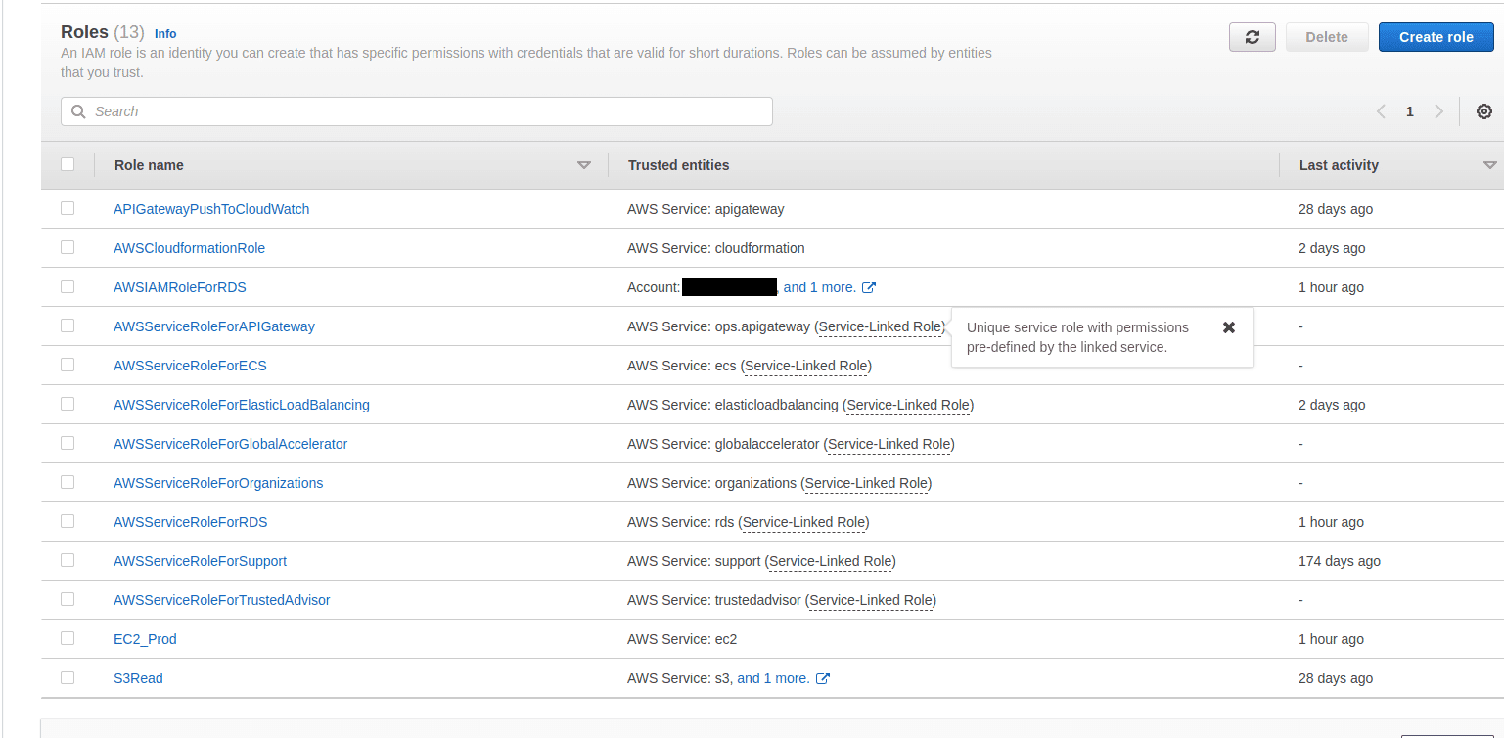Check the S3Read role checkbox
The width and height of the screenshot is (1504, 738).
tap(68, 677)
